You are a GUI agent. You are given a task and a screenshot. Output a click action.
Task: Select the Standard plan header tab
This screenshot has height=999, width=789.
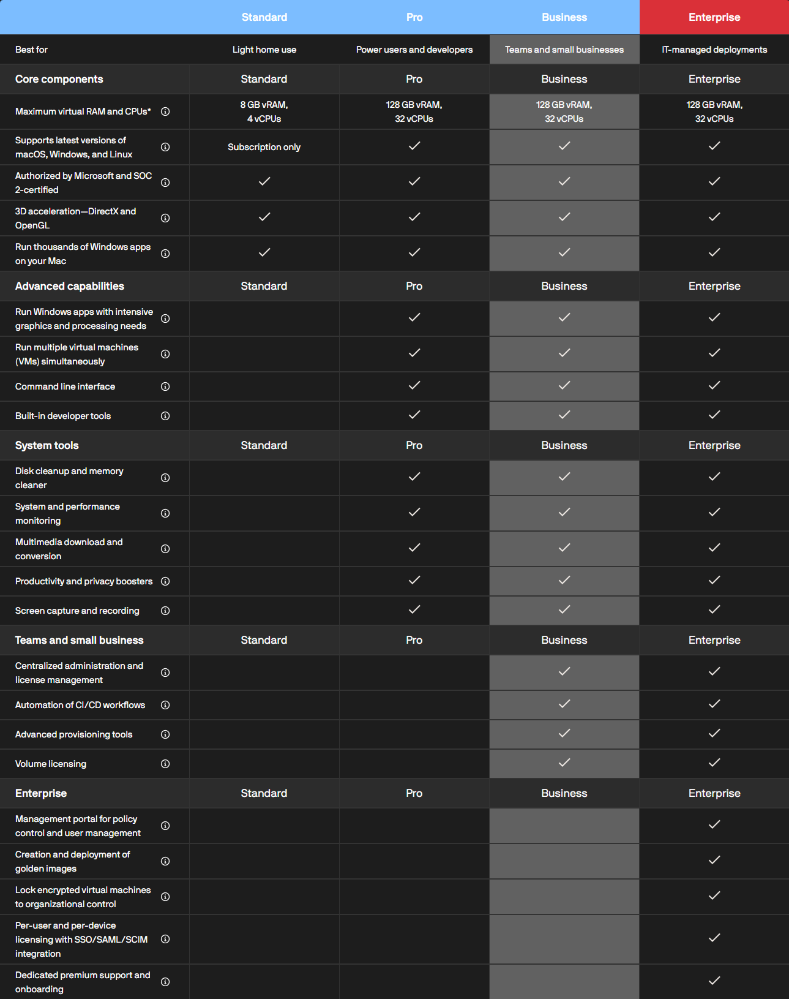coord(264,17)
